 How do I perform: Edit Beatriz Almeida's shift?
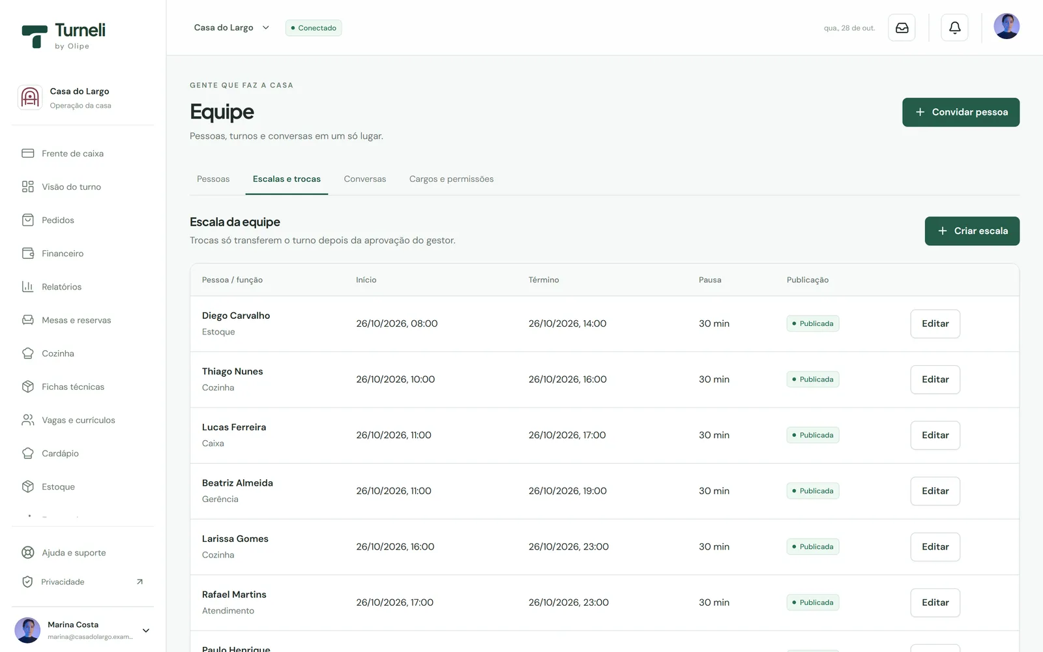(935, 491)
